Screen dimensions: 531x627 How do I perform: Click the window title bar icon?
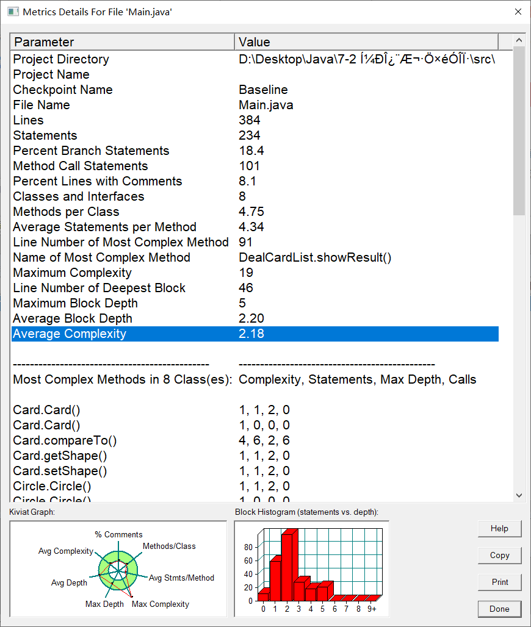tap(13, 12)
